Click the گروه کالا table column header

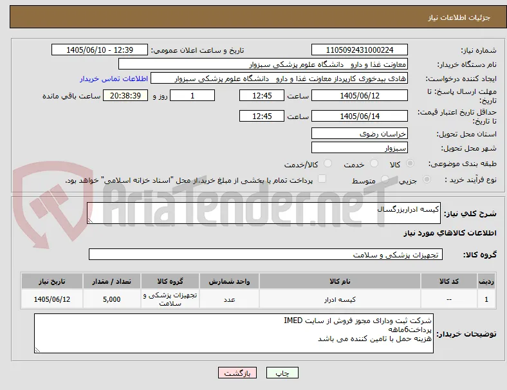(x=170, y=281)
